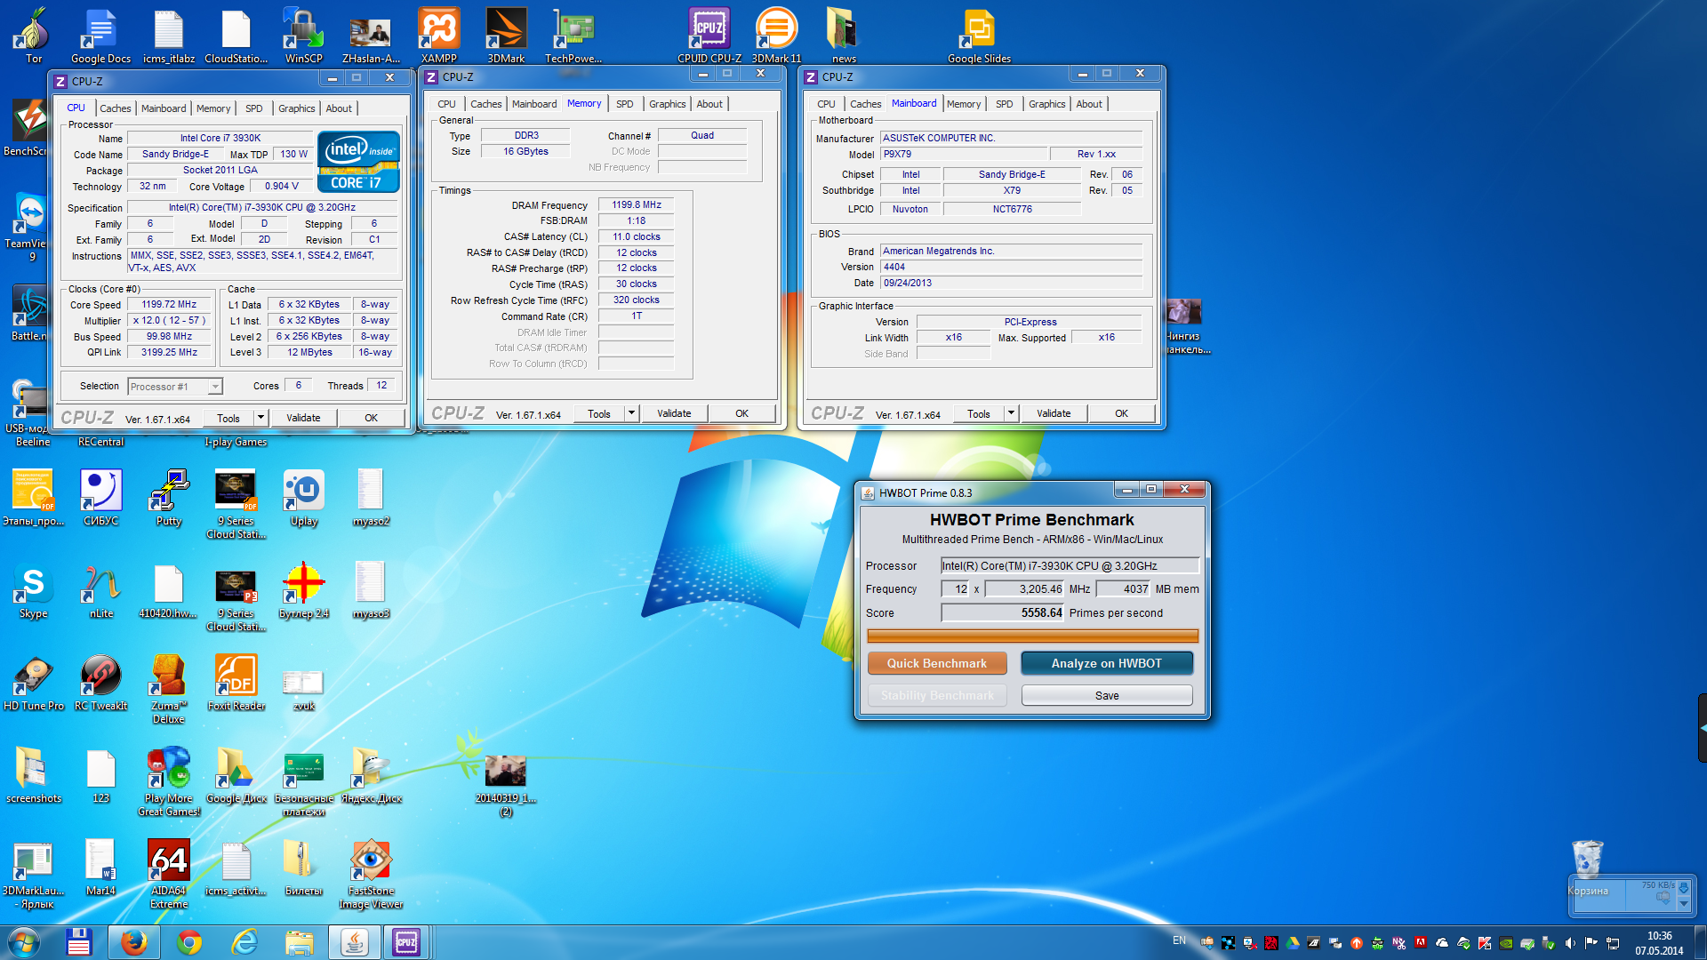
Task: Select Graphics tab in middle CPU-Z window
Action: [x=667, y=104]
